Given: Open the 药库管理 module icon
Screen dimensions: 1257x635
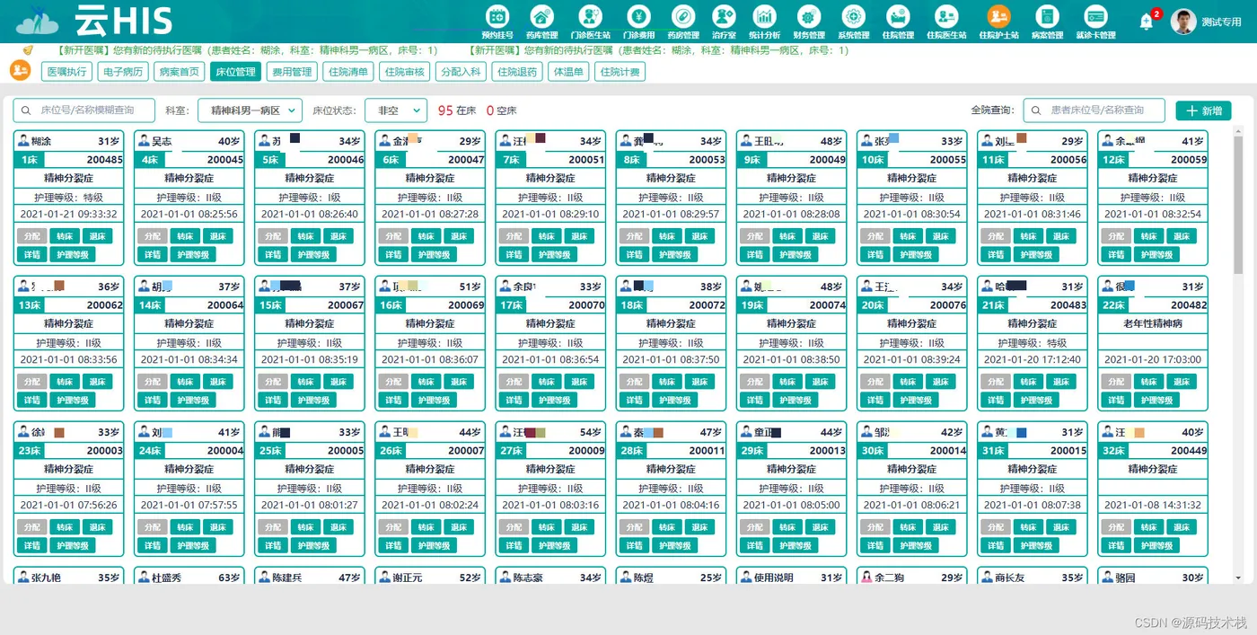Looking at the screenshot, I should click(541, 15).
